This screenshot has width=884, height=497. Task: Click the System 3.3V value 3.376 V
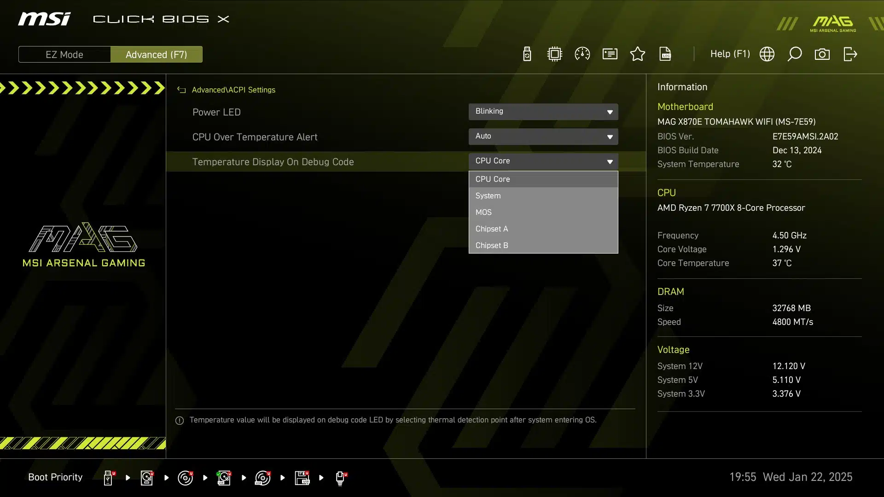786,394
